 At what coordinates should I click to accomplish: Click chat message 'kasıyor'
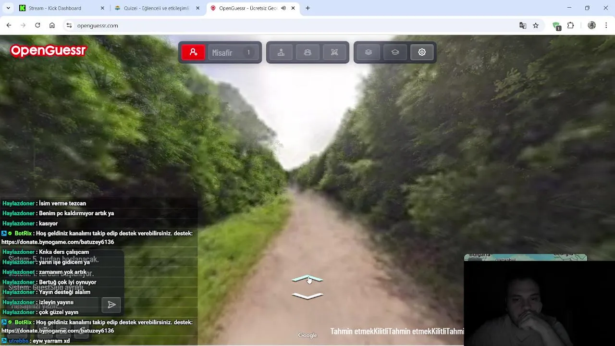(x=48, y=223)
